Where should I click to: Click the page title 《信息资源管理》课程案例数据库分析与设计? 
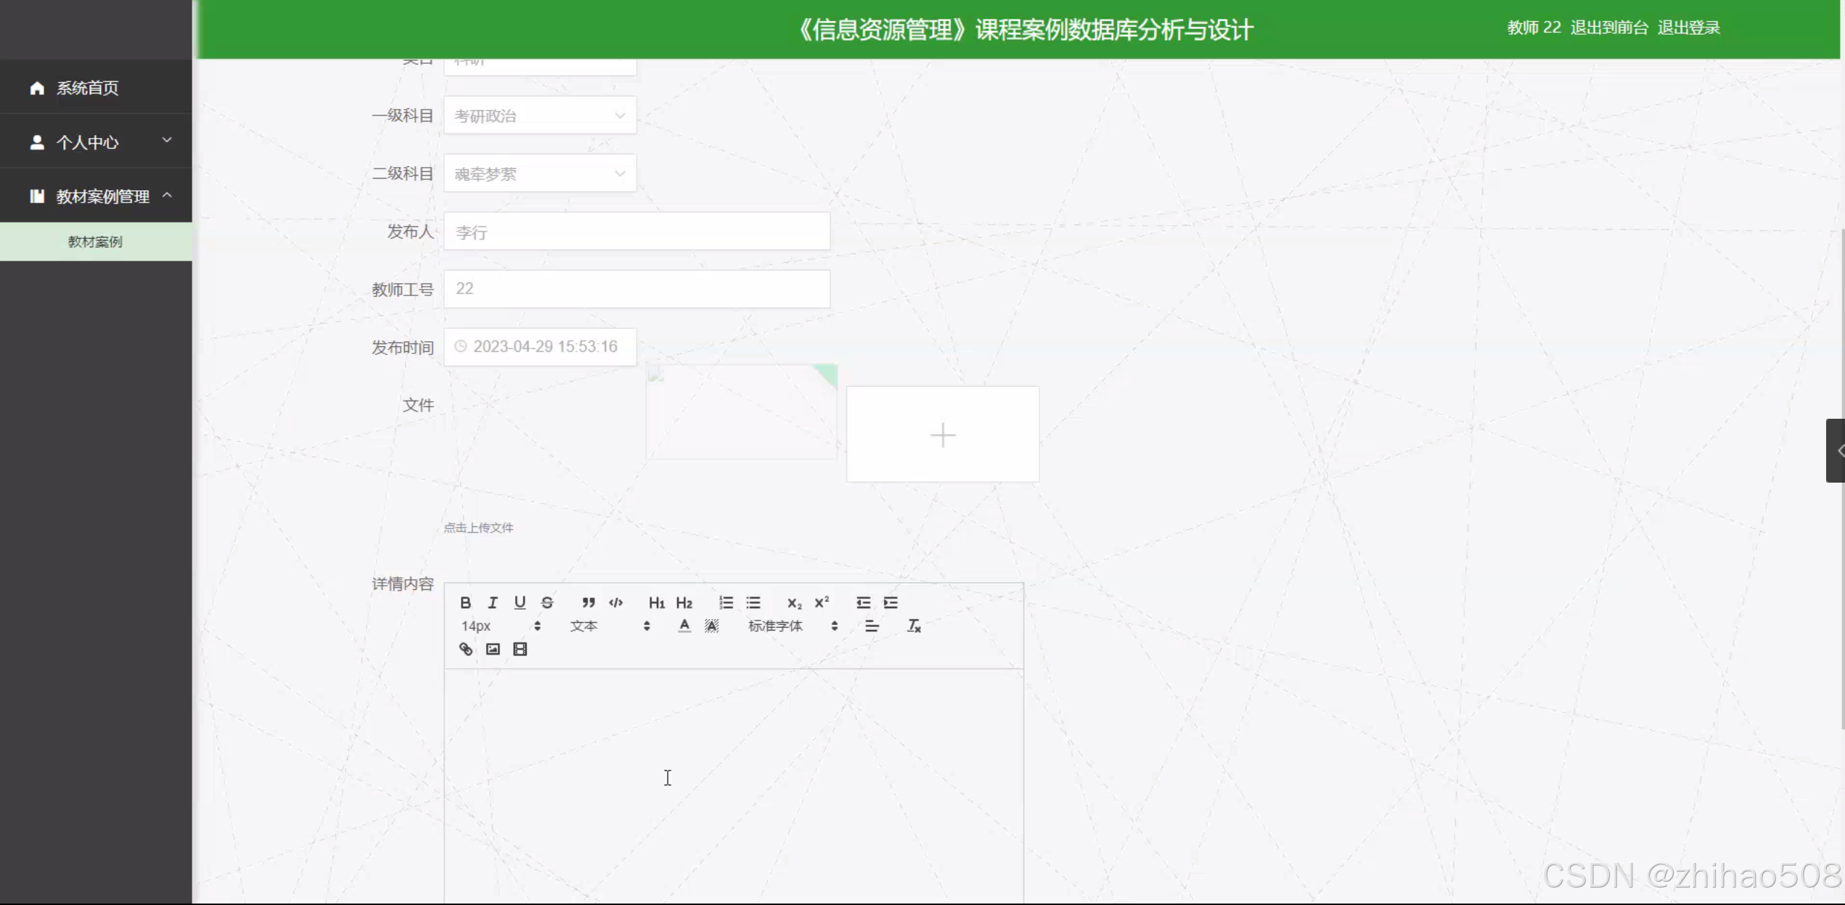[1024, 30]
